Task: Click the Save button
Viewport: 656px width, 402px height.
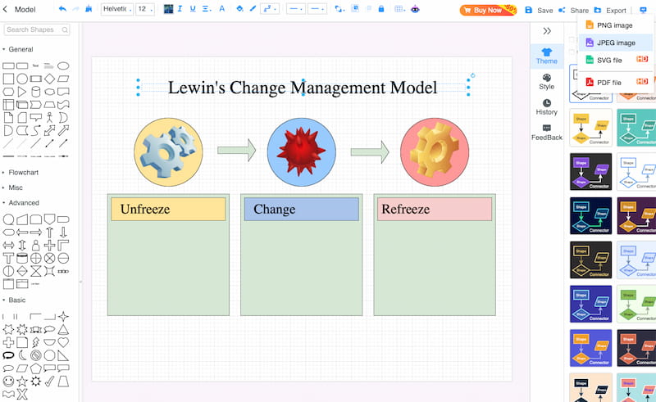Action: (x=540, y=10)
